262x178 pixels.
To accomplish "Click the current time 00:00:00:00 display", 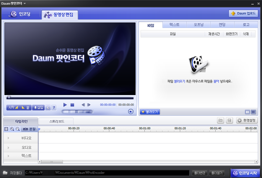I will click(108, 105).
